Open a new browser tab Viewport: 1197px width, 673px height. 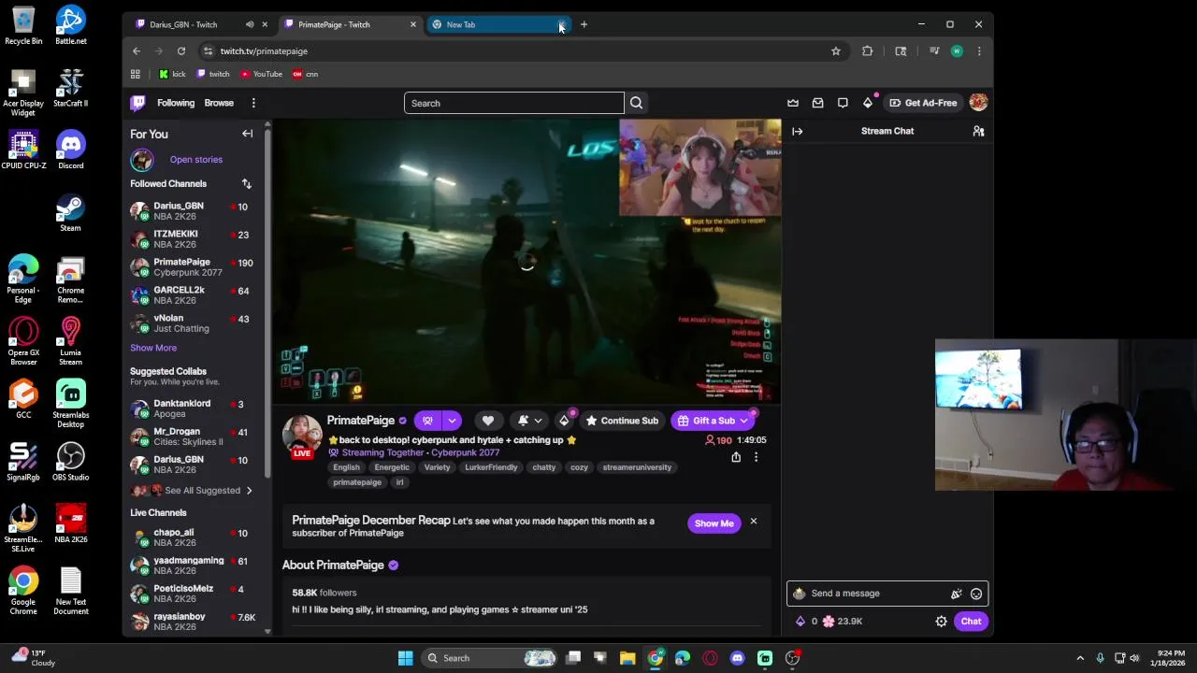click(x=584, y=24)
